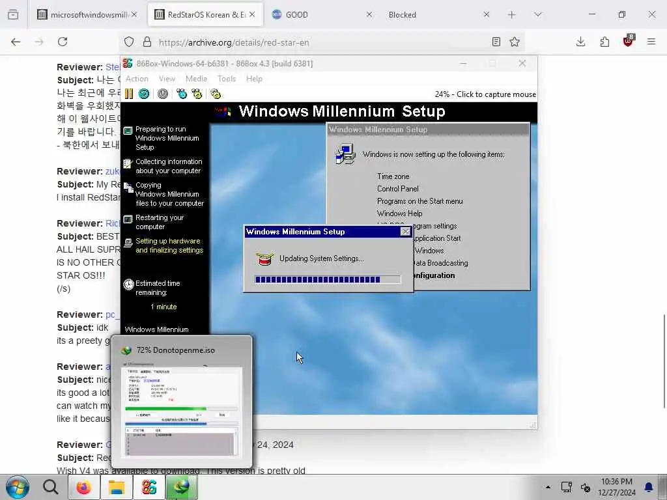Open a new browser tab
The width and height of the screenshot is (667, 500).
[x=512, y=14]
